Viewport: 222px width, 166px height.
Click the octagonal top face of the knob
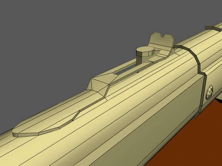click(x=145, y=50)
